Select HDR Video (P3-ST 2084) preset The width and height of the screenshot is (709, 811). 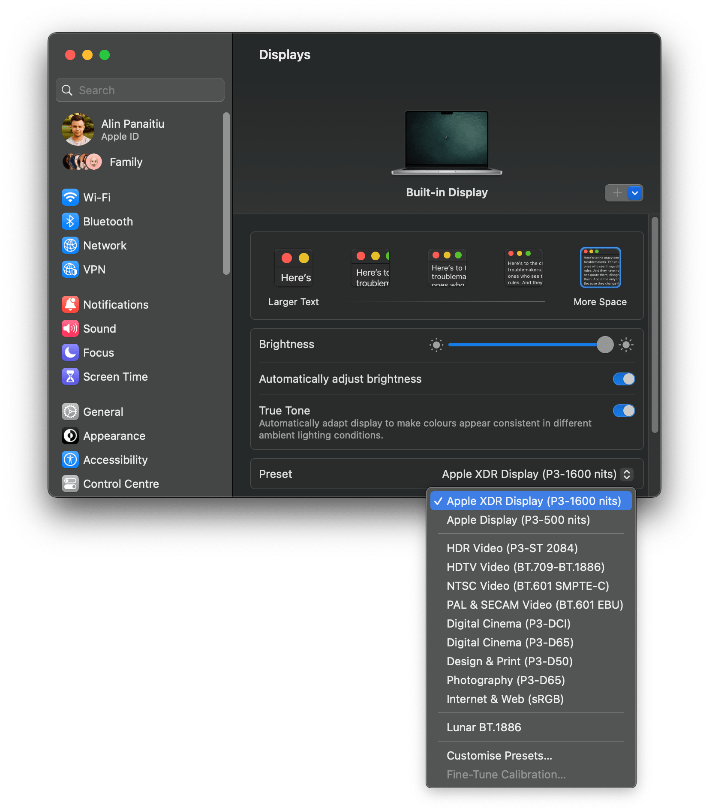(512, 548)
